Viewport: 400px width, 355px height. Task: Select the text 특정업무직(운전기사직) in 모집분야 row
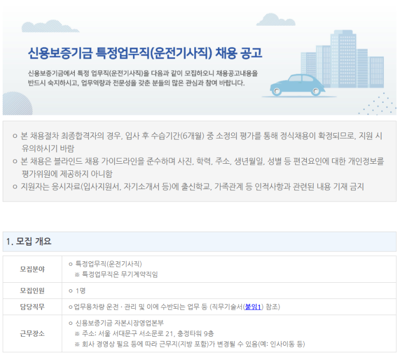pyautogui.click(x=108, y=264)
